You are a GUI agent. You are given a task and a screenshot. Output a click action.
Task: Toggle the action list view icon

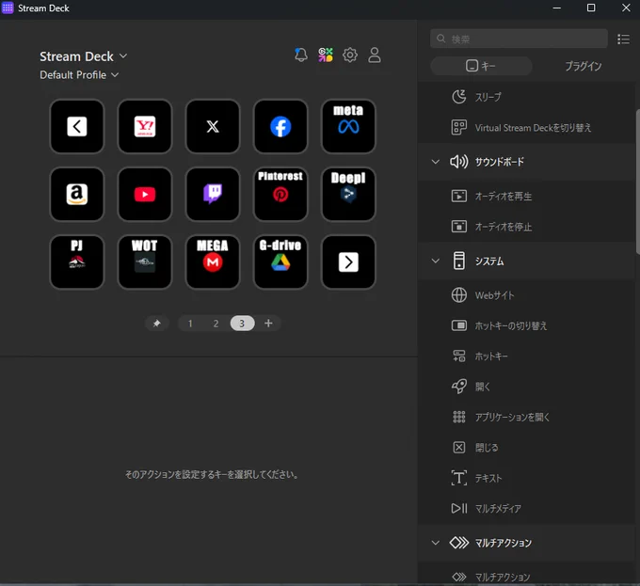pos(623,40)
